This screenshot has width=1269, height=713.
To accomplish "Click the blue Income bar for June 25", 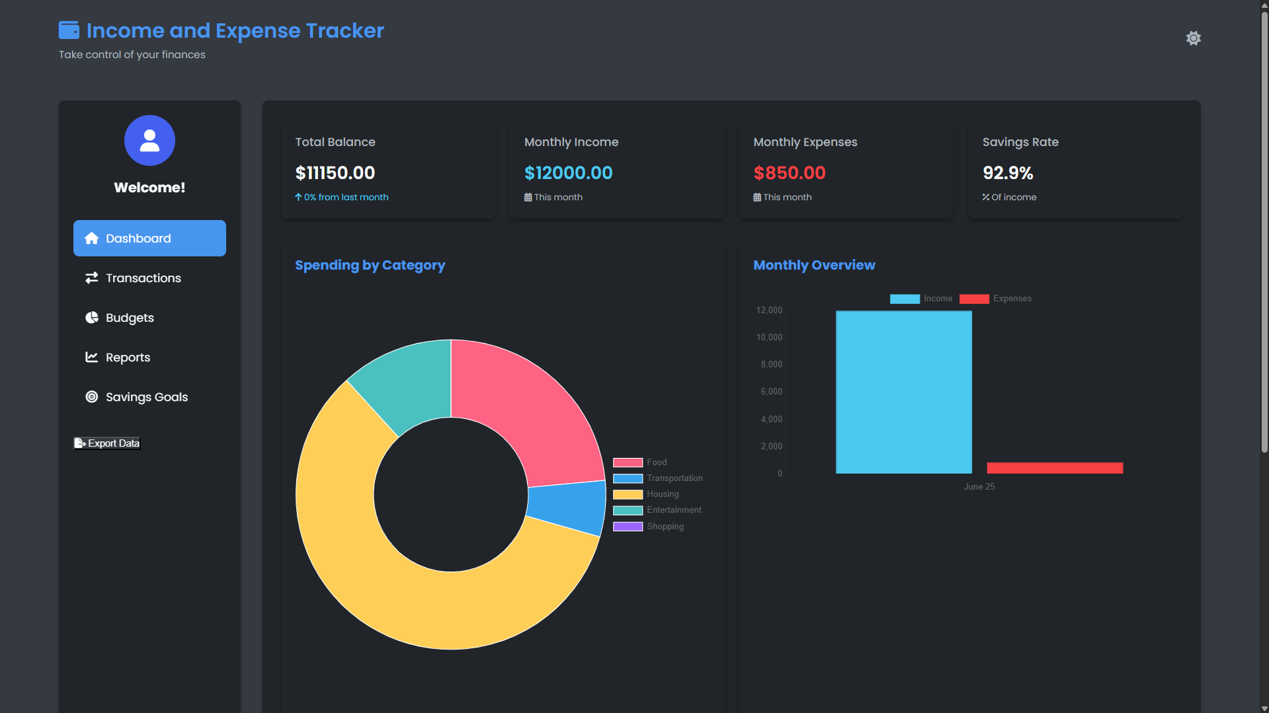I will tap(903, 392).
